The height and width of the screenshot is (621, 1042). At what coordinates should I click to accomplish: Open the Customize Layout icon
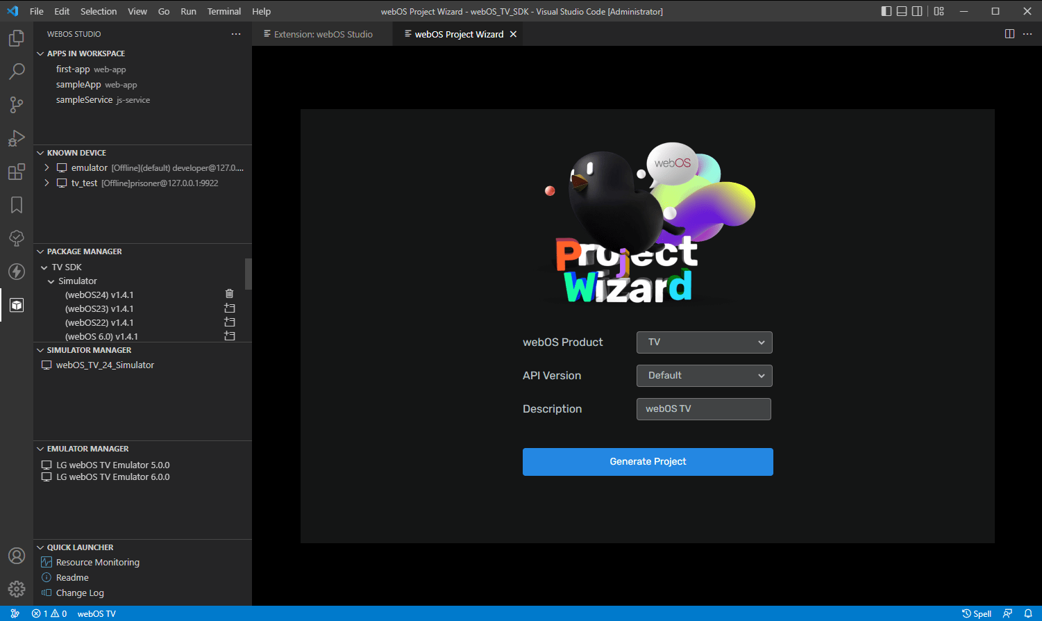coord(939,11)
